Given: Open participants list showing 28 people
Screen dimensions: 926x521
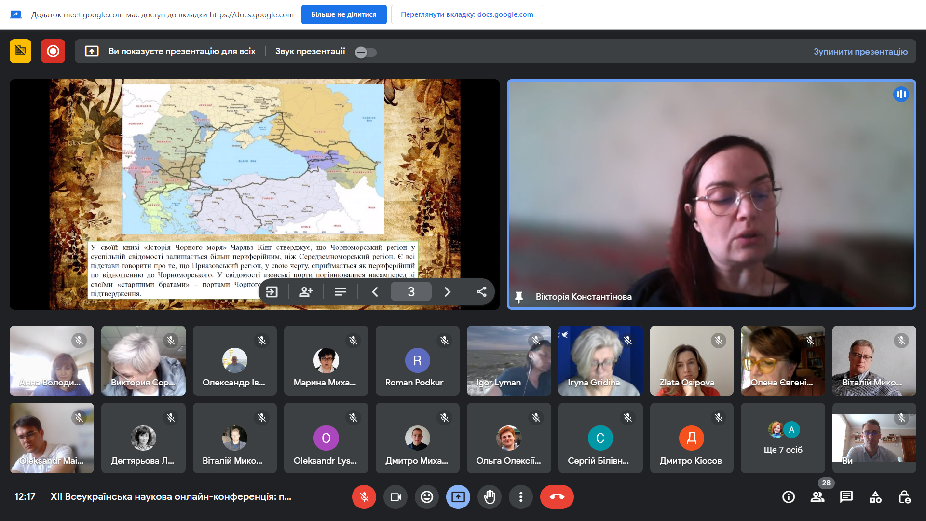Looking at the screenshot, I should [x=817, y=497].
